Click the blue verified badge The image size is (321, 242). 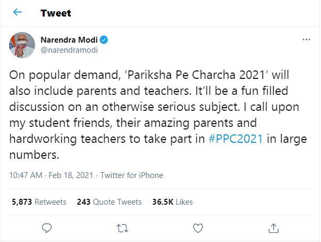[105, 39]
